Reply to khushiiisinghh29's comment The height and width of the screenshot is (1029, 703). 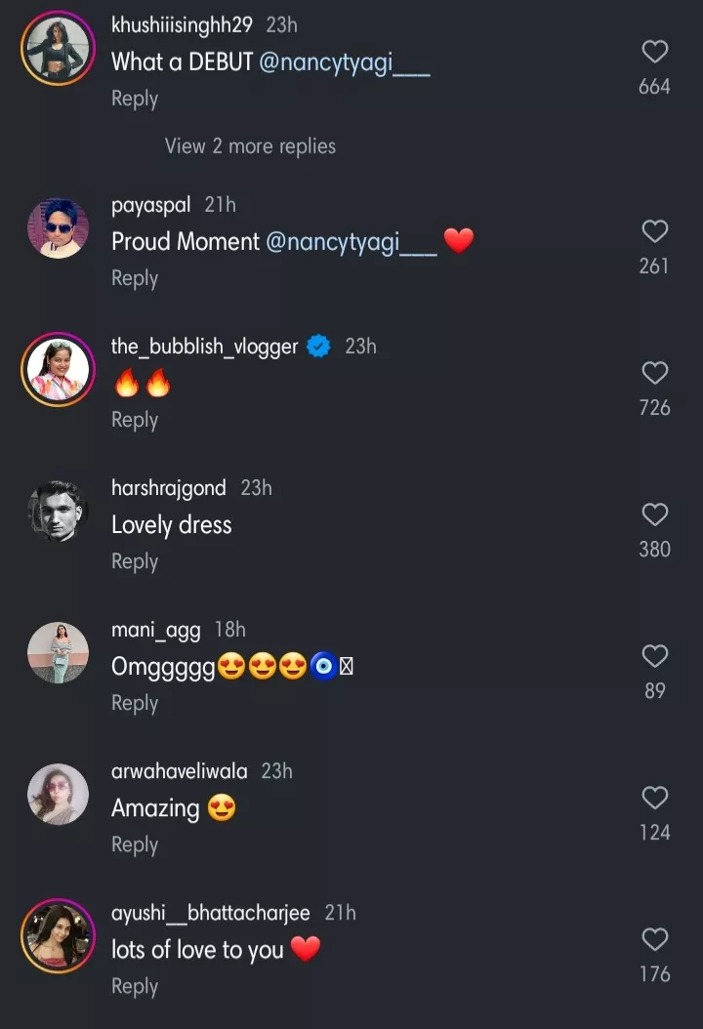click(135, 99)
